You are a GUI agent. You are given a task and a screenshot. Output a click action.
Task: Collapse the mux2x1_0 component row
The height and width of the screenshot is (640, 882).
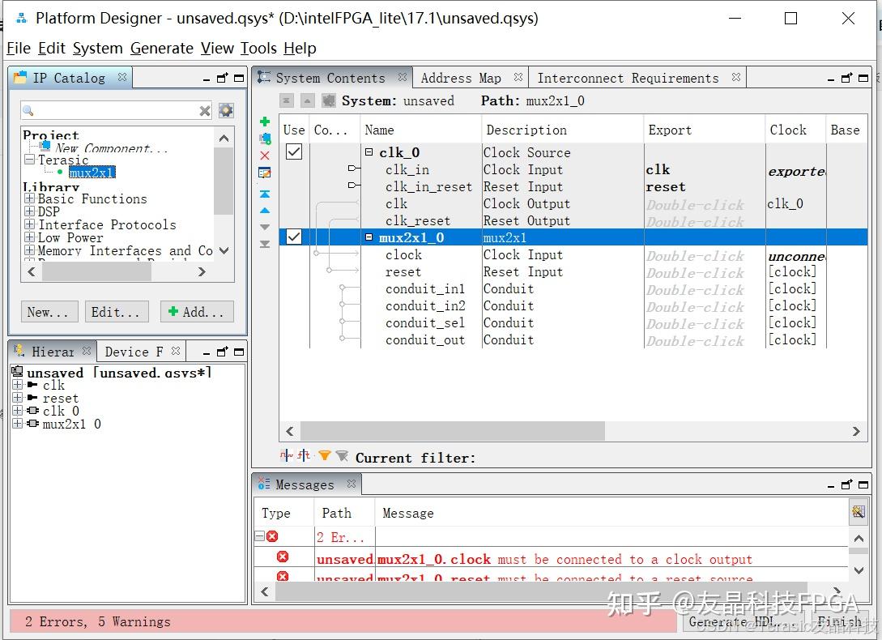369,237
